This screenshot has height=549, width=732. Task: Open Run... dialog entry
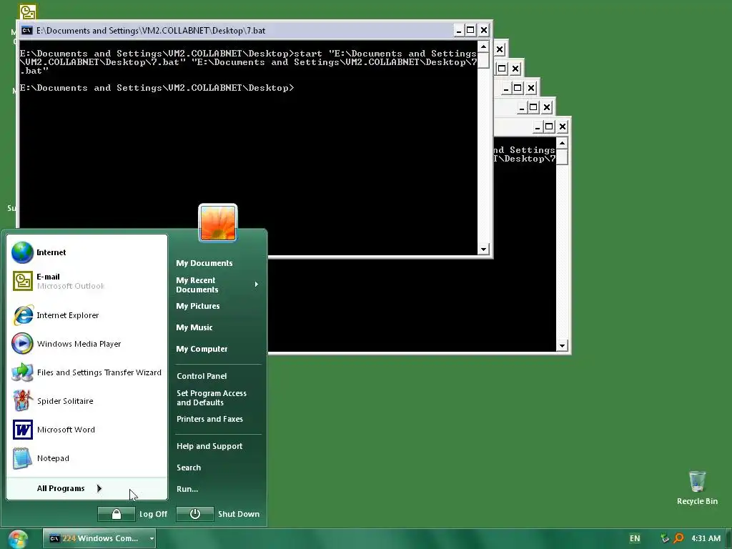[x=187, y=489]
